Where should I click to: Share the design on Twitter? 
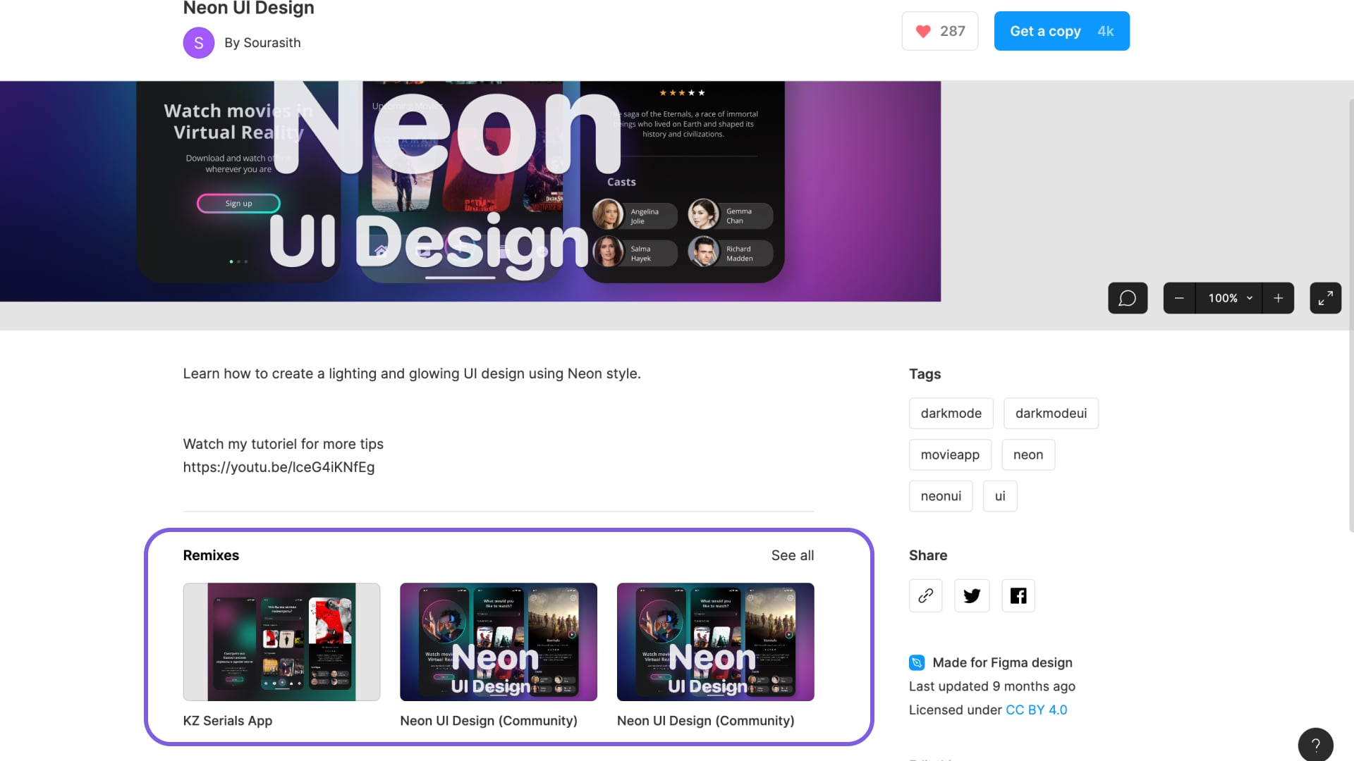[971, 595]
